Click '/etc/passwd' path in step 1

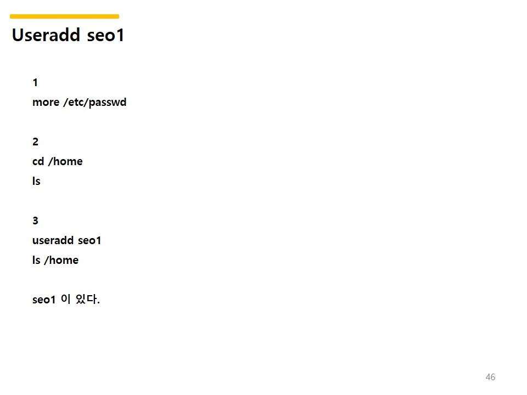pos(94,103)
